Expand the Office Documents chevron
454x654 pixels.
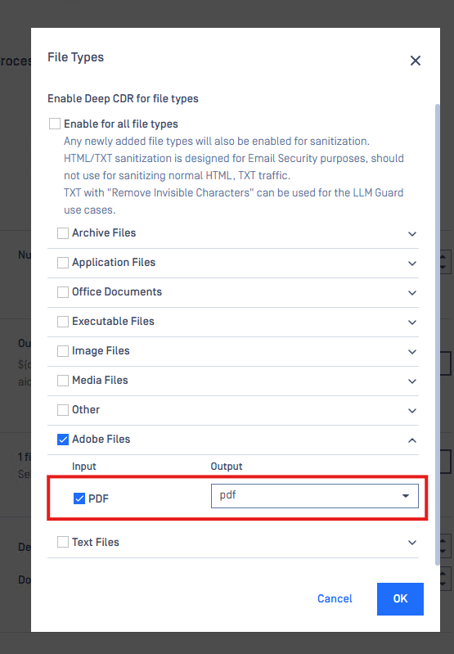(412, 293)
